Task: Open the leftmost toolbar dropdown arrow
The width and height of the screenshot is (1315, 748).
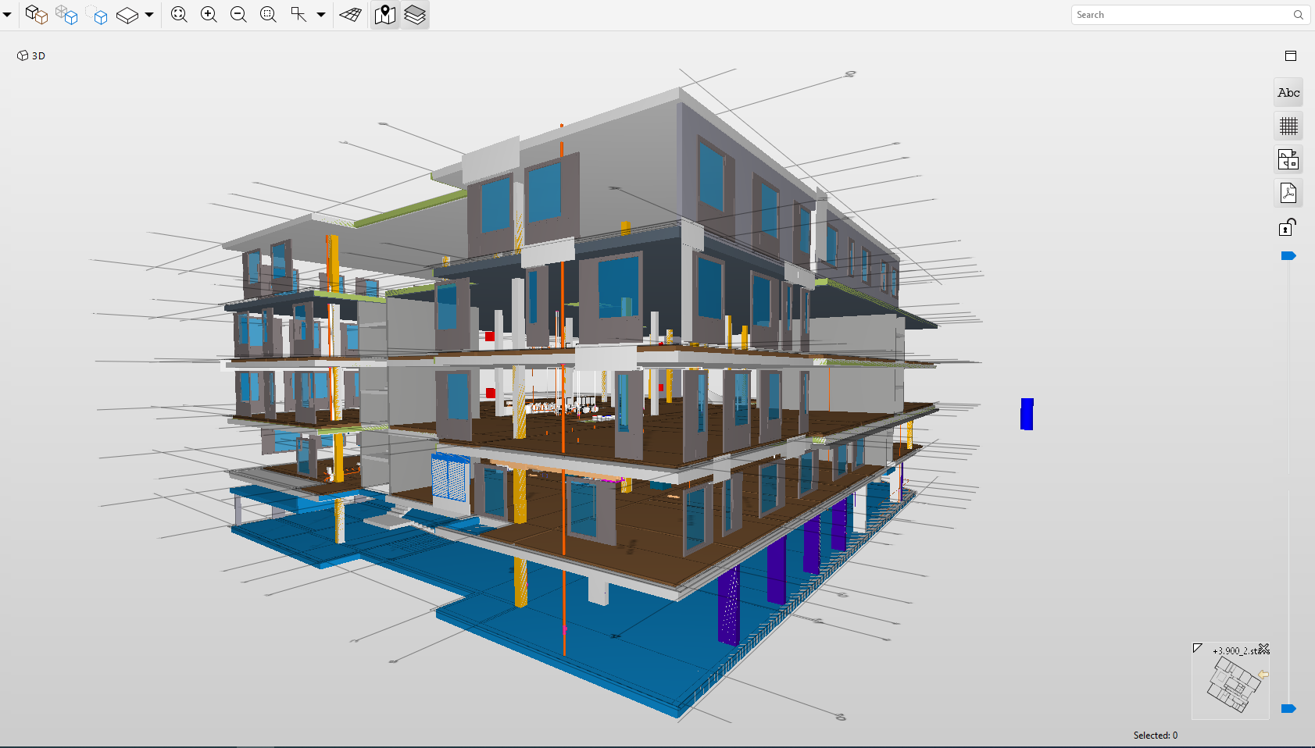Action: 7,15
